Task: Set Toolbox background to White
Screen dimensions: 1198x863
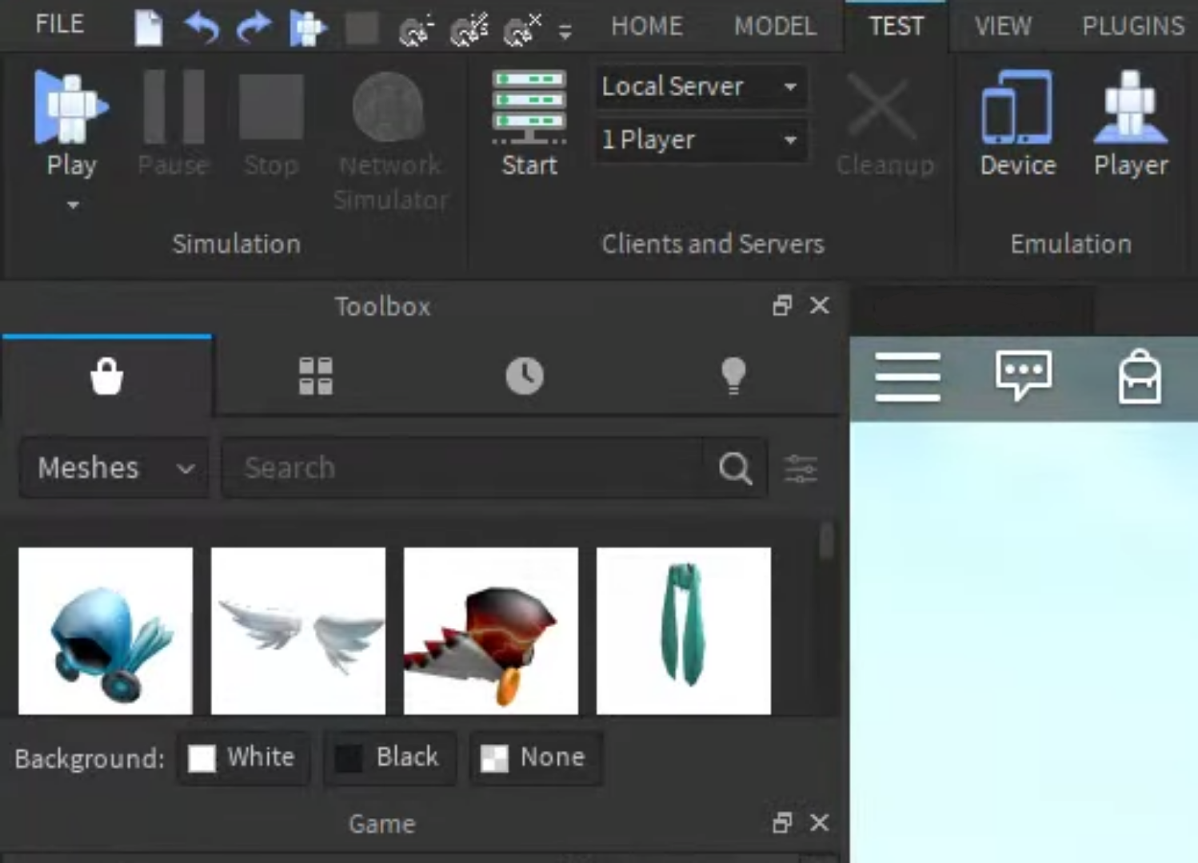Action: click(242, 758)
